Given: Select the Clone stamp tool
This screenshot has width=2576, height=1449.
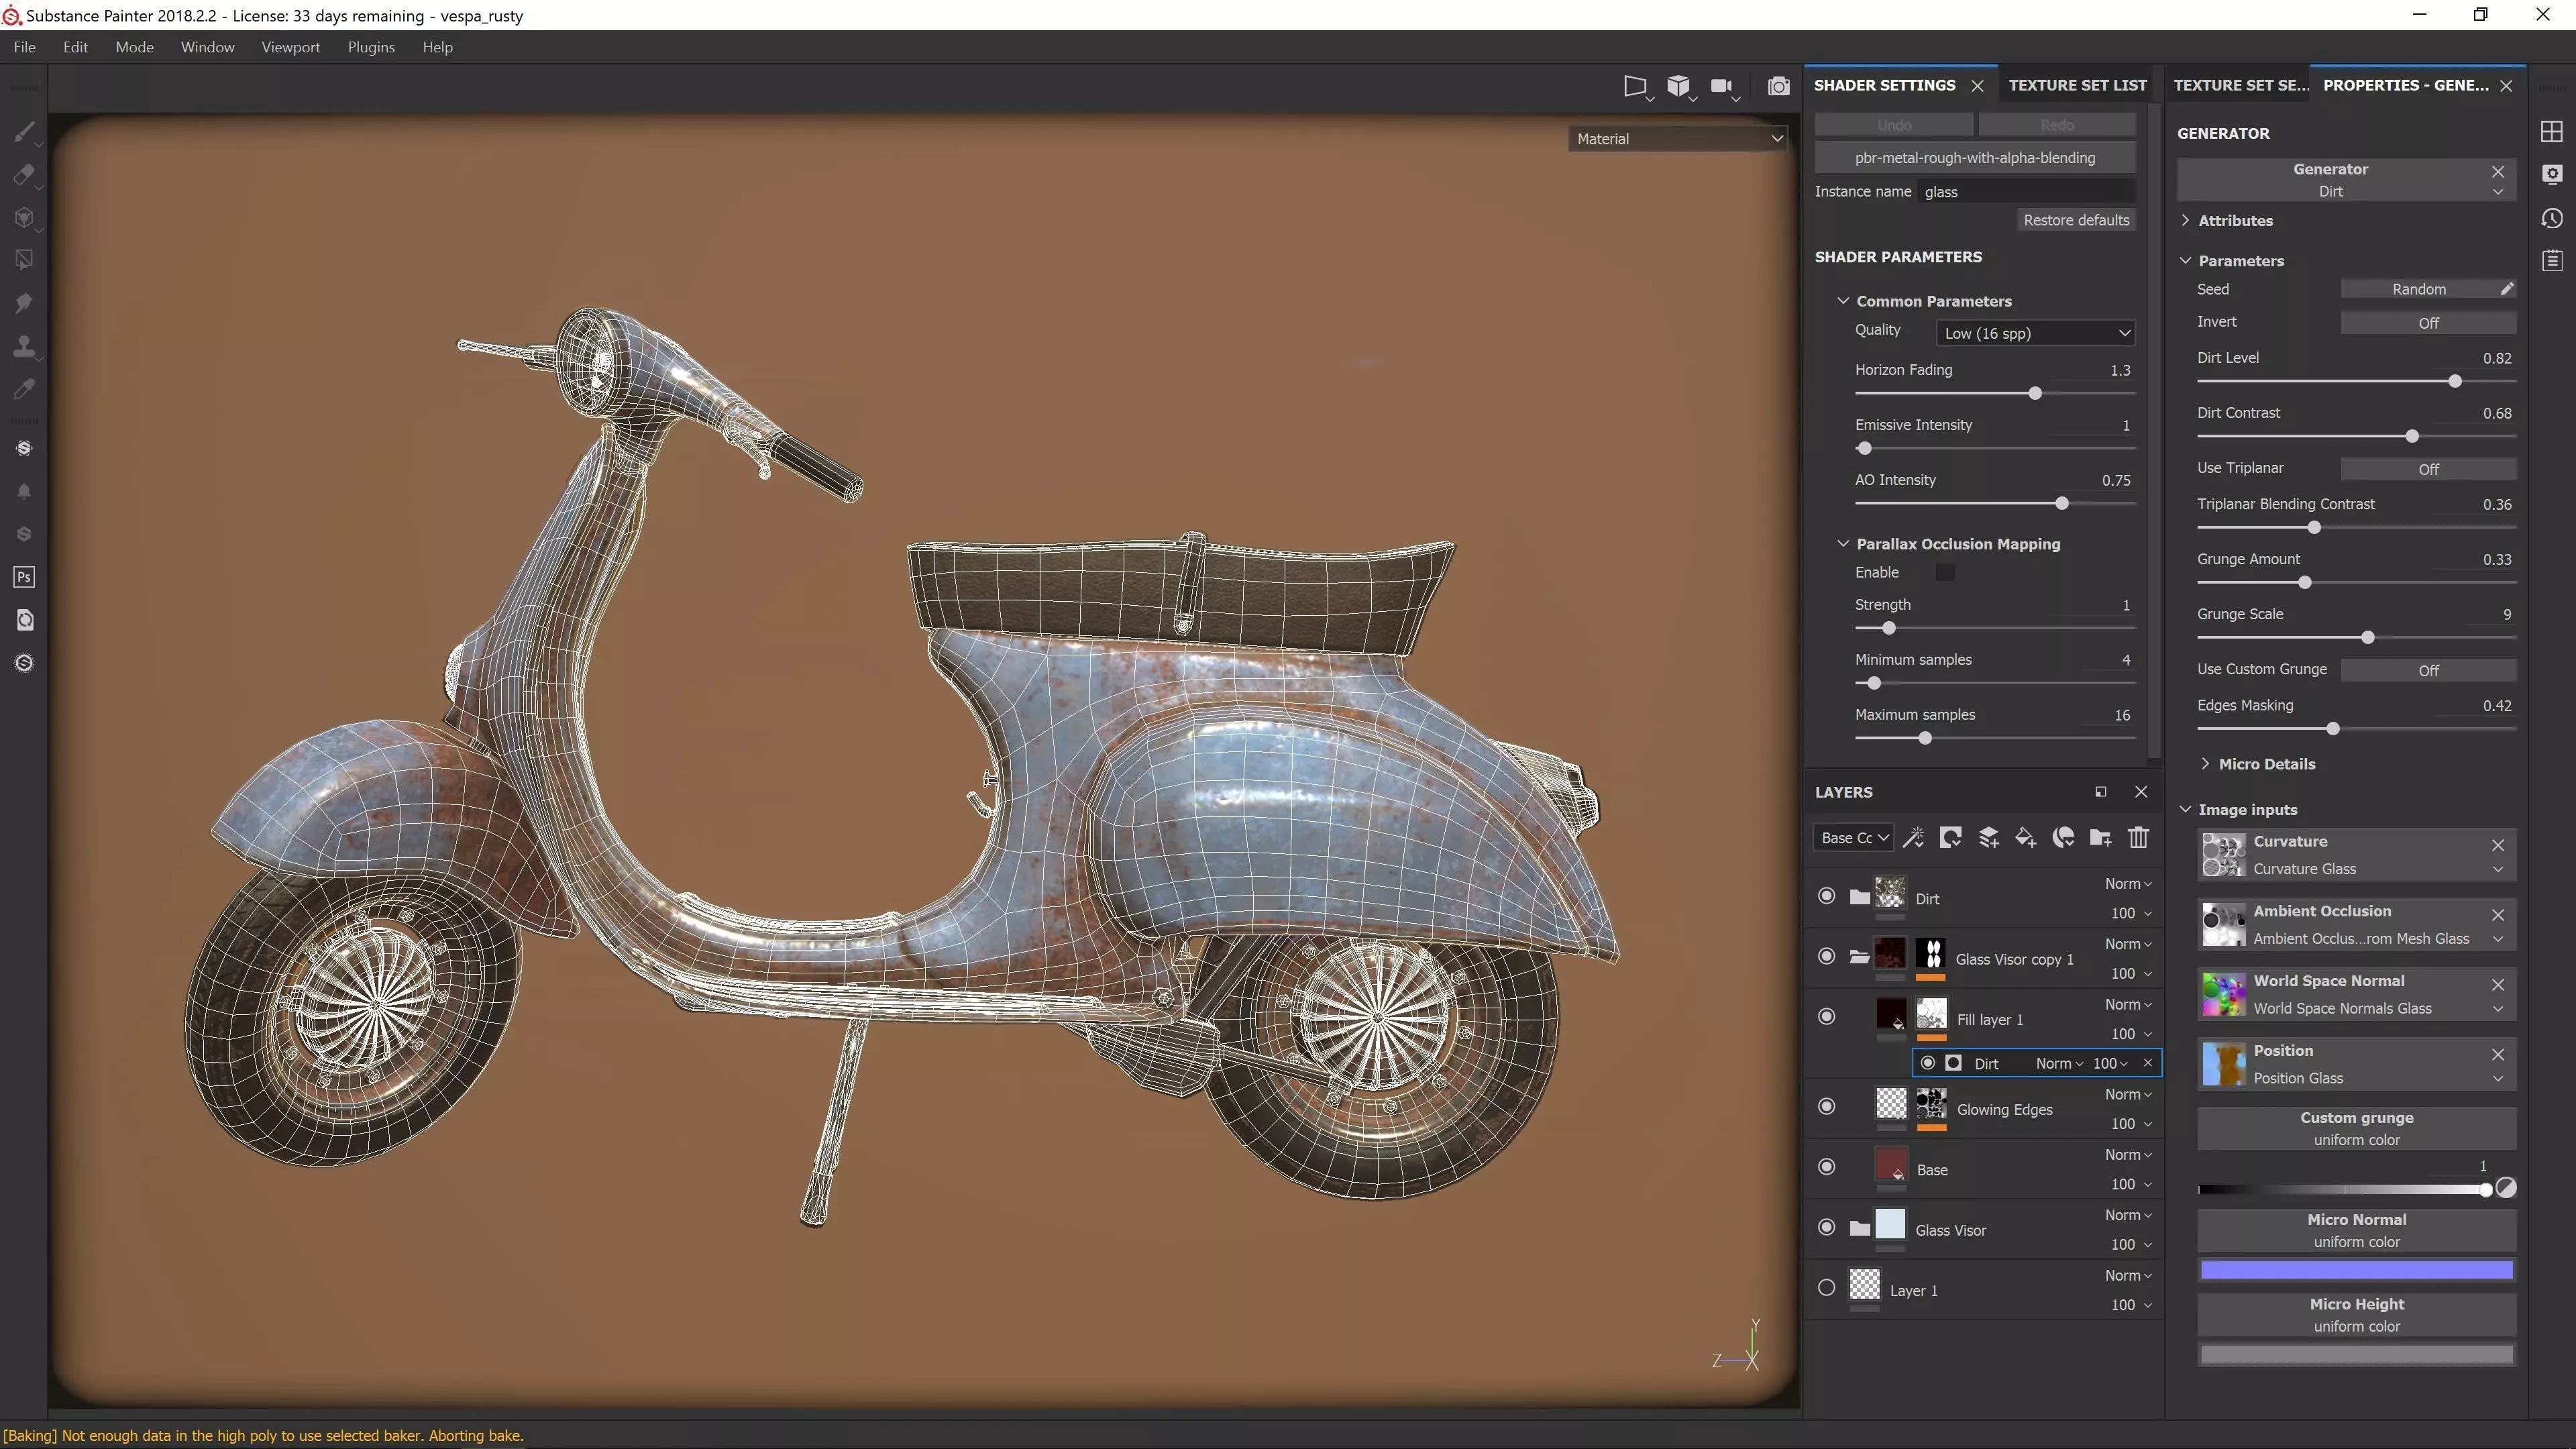Looking at the screenshot, I should click(24, 346).
